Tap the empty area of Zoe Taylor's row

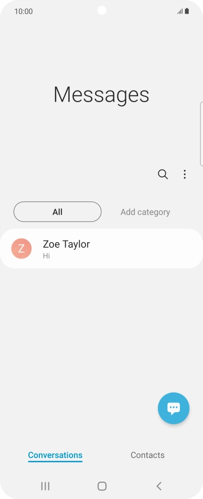[146, 248]
